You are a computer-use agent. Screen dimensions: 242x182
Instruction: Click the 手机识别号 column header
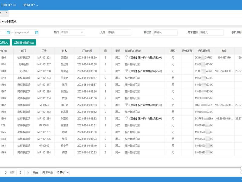tap(204, 51)
